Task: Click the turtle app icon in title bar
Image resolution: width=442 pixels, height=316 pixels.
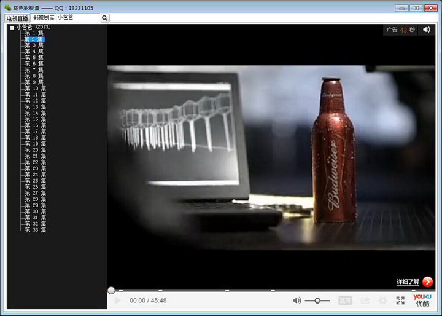Action: (x=7, y=7)
